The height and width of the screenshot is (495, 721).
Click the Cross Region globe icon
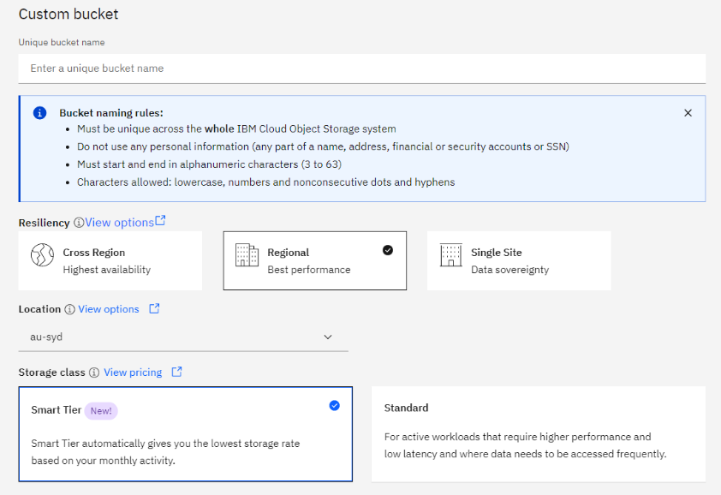(42, 255)
